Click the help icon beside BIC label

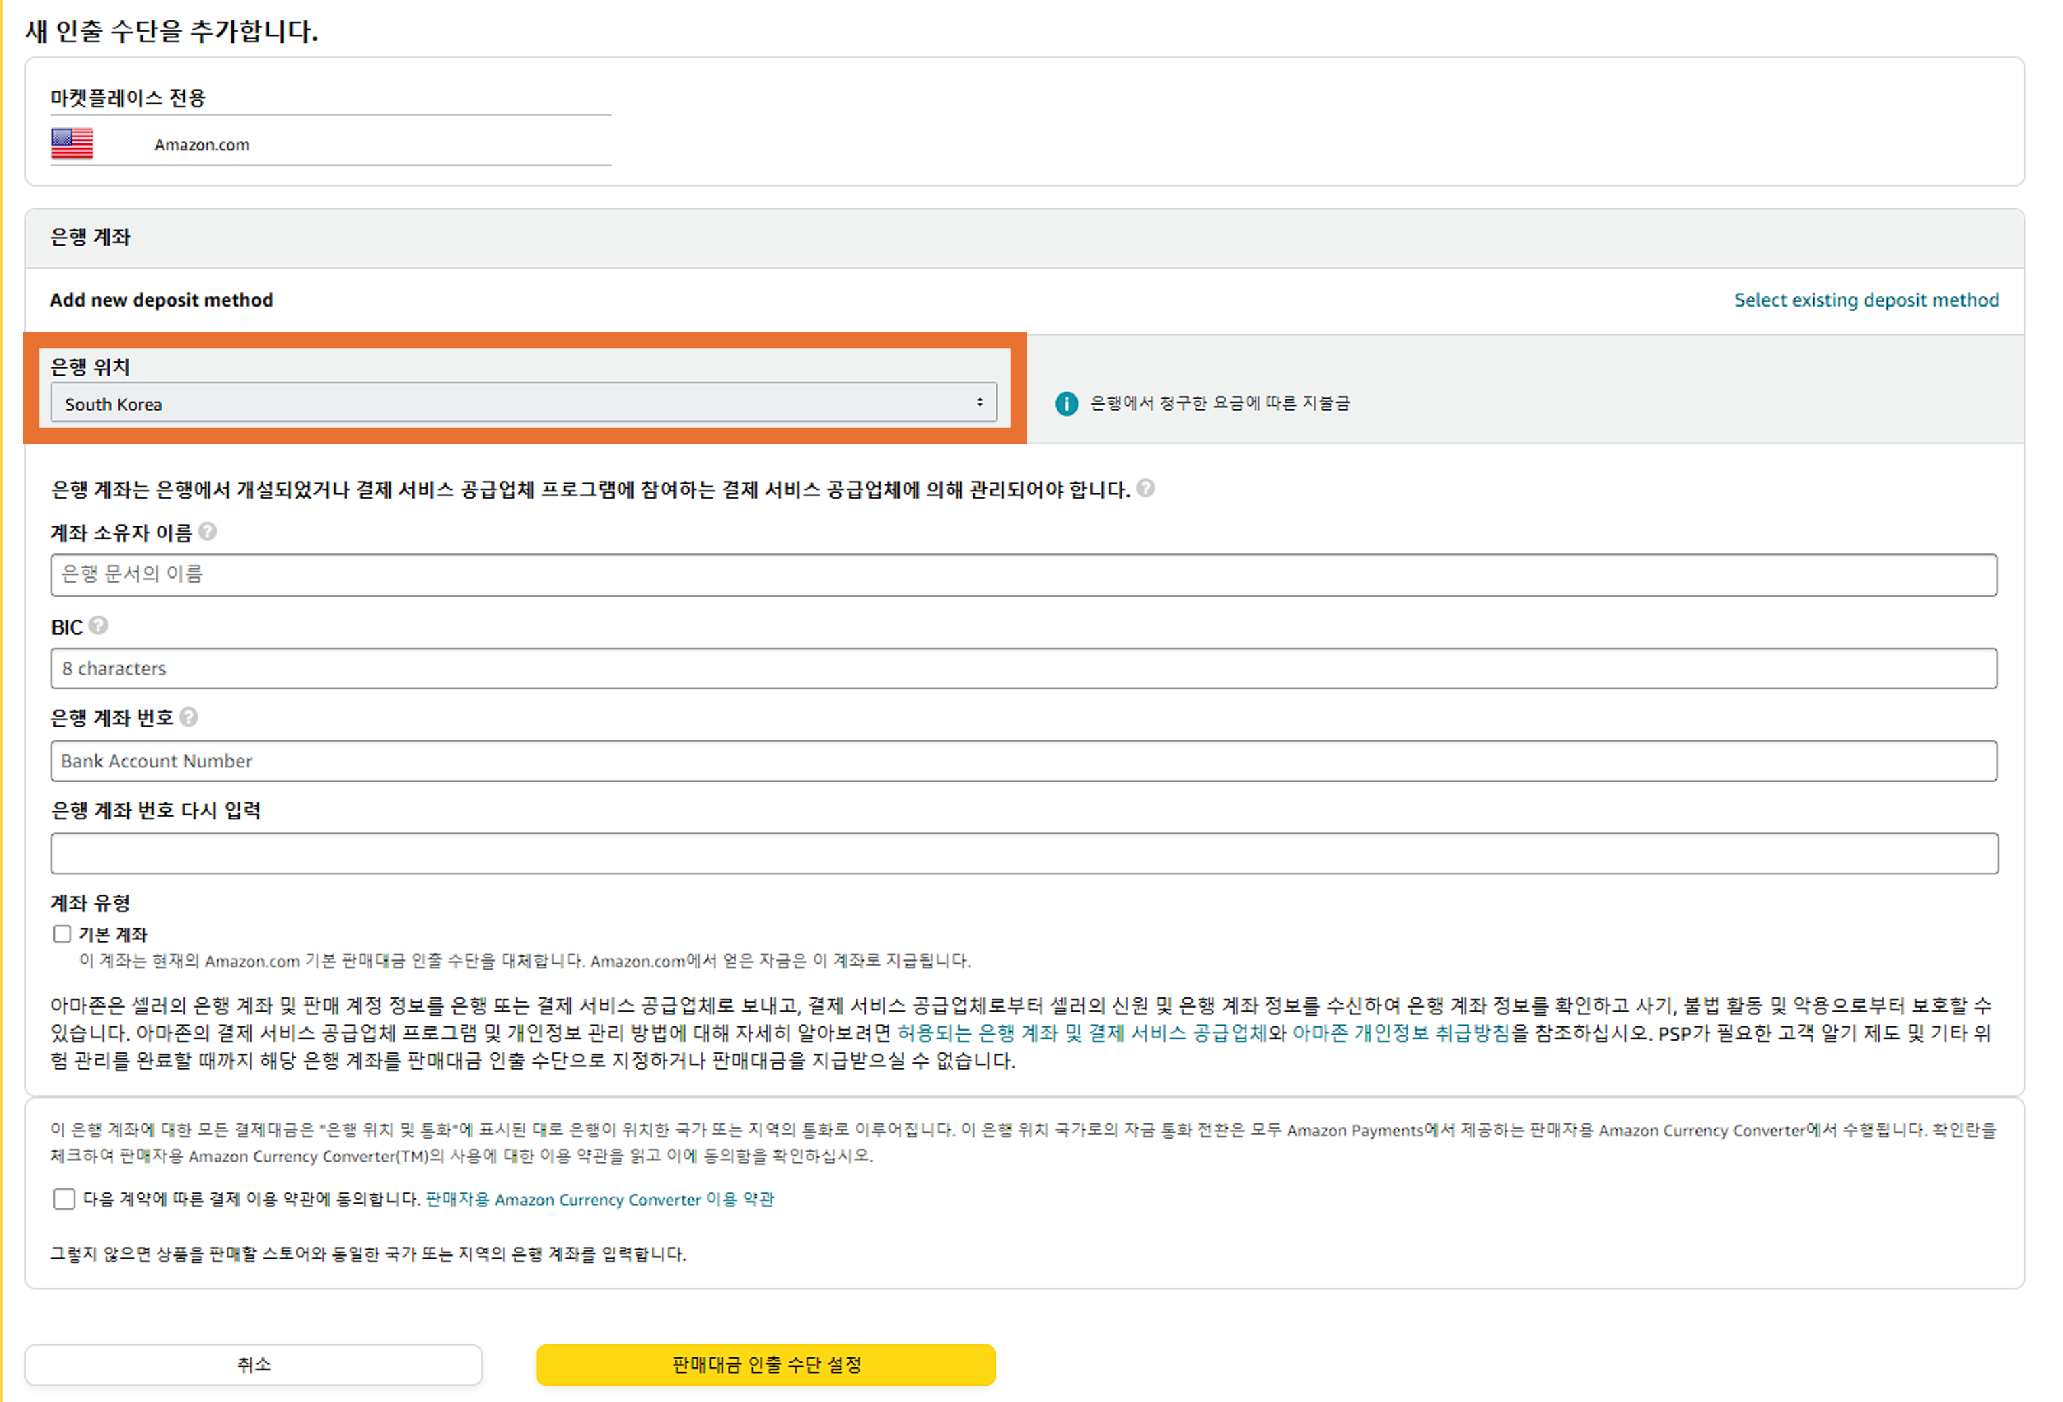(x=99, y=626)
